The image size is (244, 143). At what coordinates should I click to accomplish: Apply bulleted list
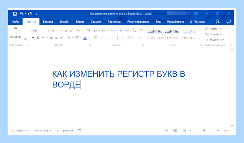96,30
